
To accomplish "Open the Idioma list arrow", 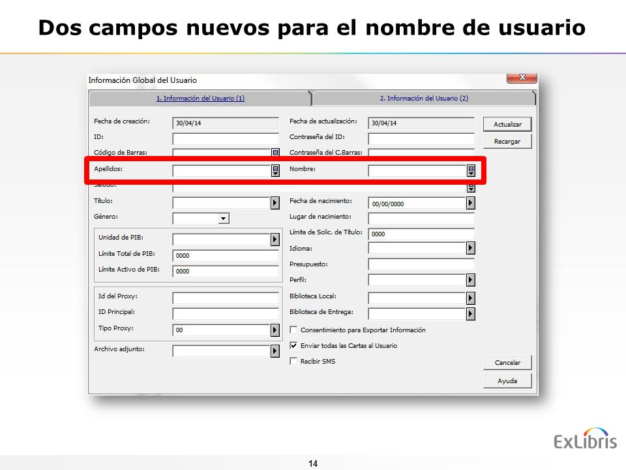I will 471,248.
